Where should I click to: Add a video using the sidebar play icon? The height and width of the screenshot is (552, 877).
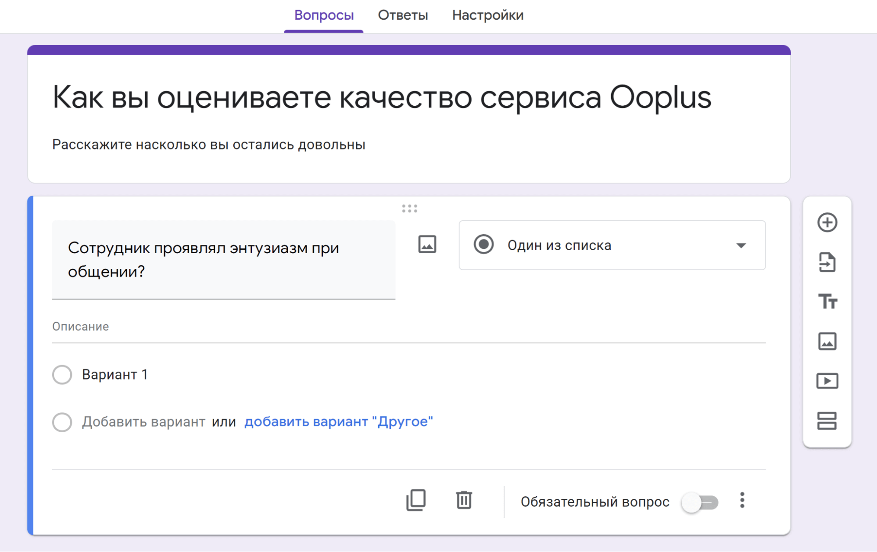[x=827, y=381]
